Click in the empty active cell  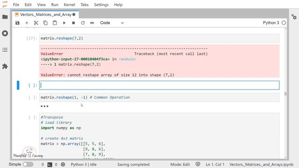point(159,85)
